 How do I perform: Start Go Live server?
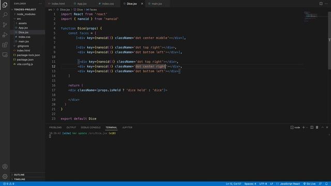(309, 184)
